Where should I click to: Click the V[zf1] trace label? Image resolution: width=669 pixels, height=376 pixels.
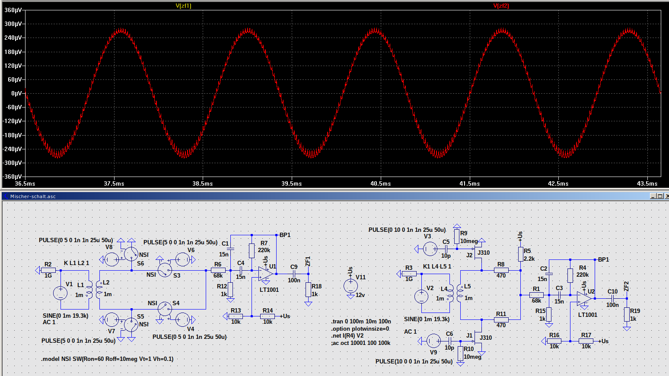click(183, 6)
